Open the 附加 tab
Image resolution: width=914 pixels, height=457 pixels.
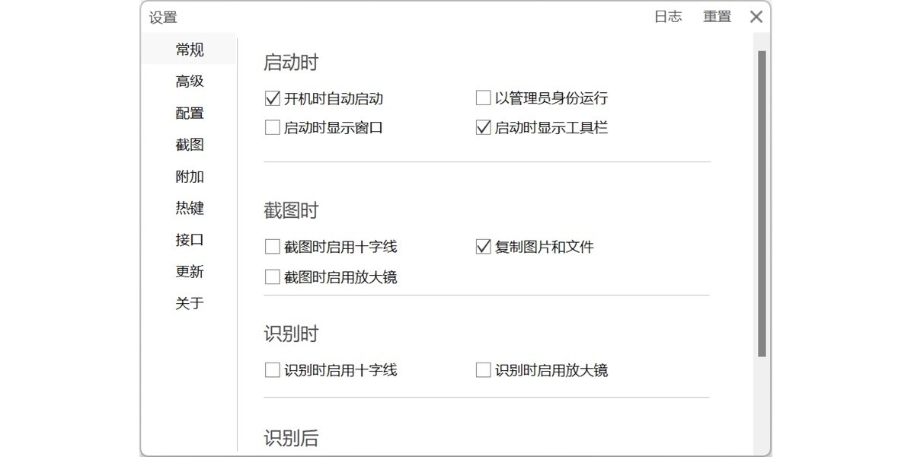click(190, 177)
